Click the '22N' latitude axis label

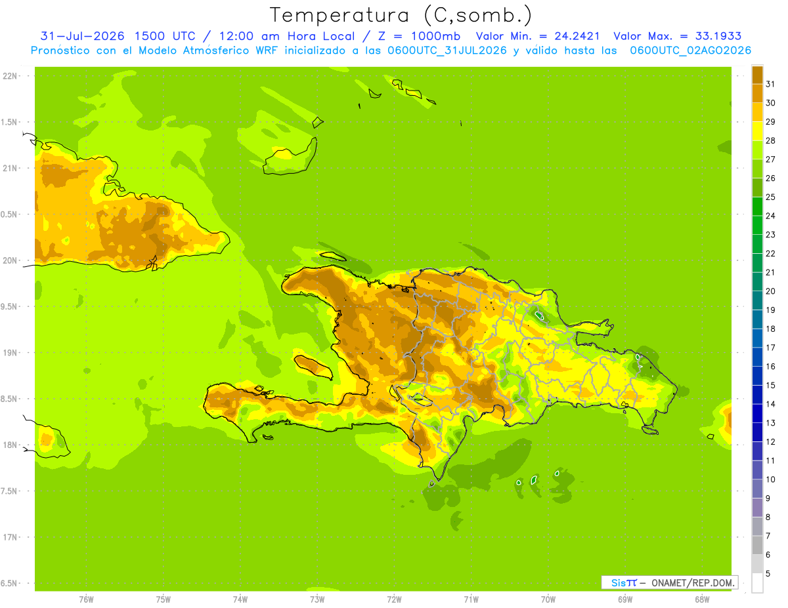coord(9,76)
